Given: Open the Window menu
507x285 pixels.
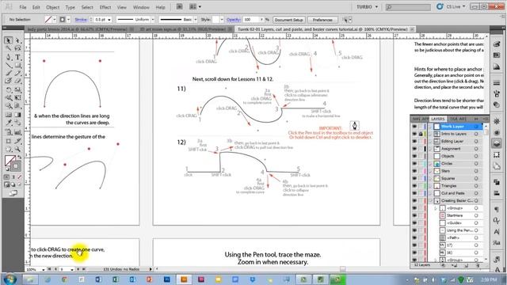Looking at the screenshot, I should (141, 7).
